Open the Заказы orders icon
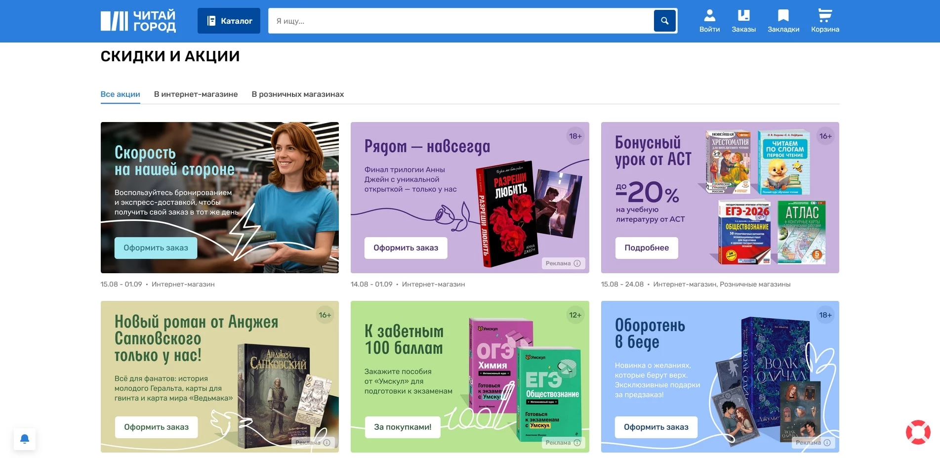Image resolution: width=940 pixels, height=458 pixels. tap(743, 21)
